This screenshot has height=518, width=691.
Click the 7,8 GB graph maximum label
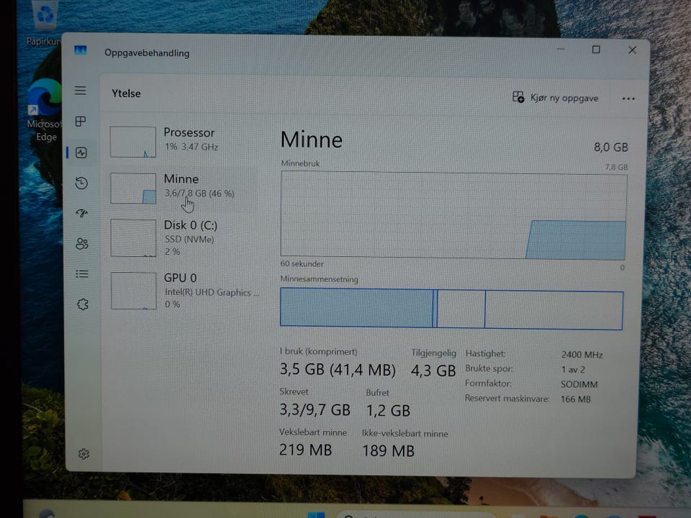pos(616,167)
